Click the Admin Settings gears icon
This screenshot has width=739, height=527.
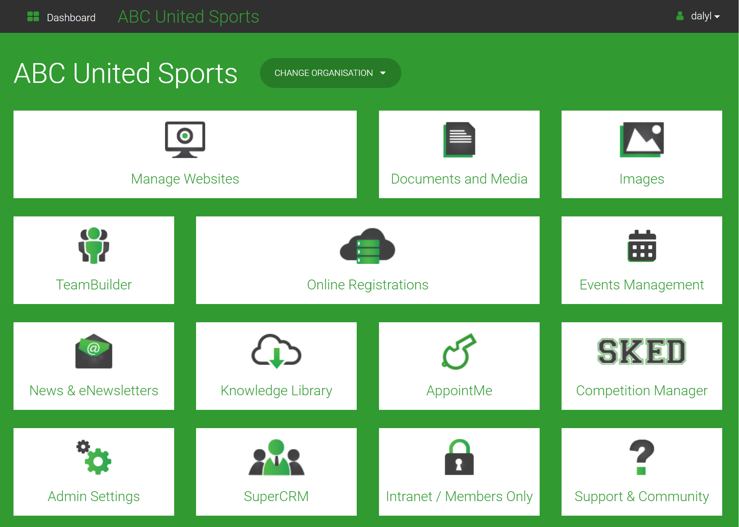[x=94, y=457]
